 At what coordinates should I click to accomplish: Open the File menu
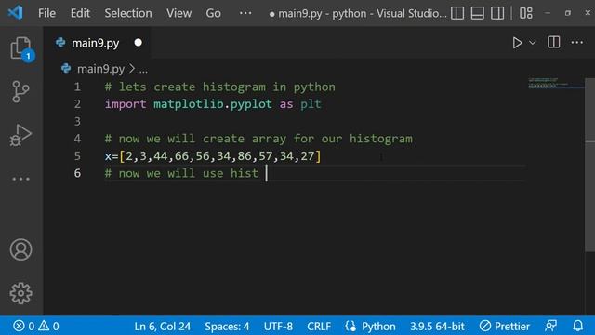46,13
